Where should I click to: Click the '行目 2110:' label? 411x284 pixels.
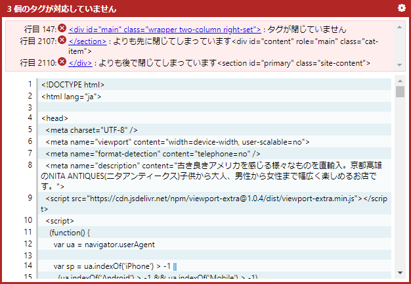[38, 63]
